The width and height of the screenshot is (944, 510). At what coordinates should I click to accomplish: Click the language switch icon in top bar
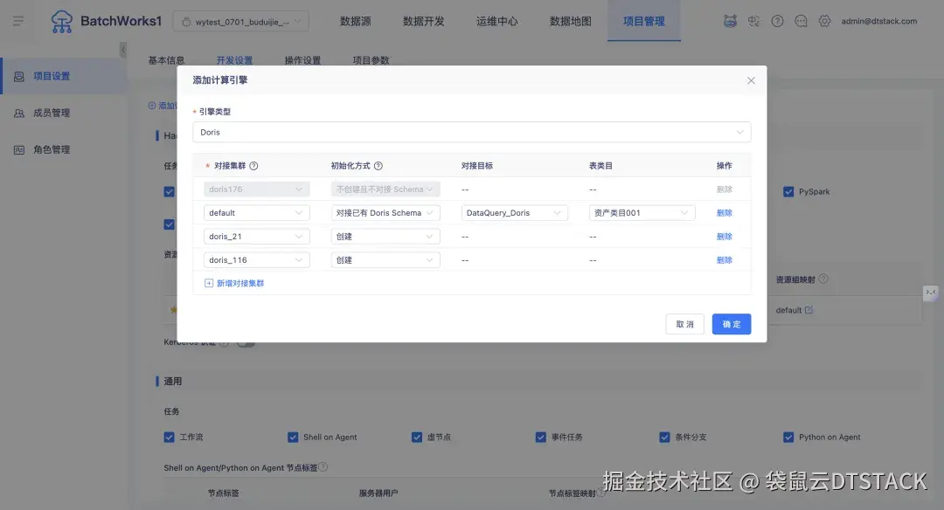(x=753, y=21)
